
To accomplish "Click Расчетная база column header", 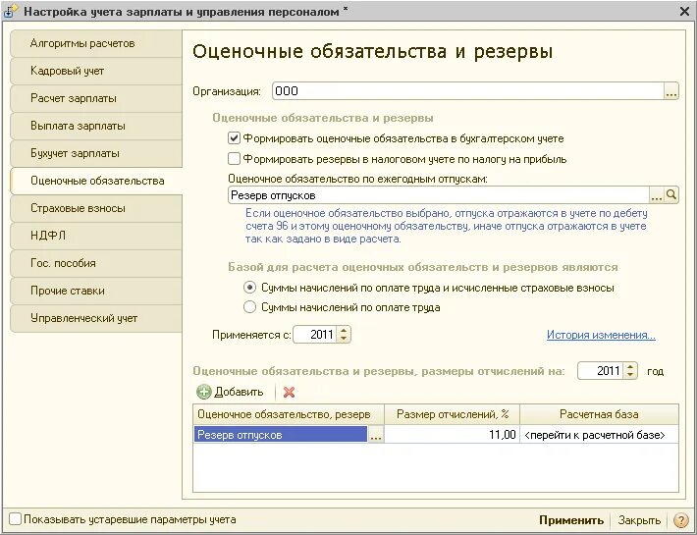I will pyautogui.click(x=599, y=414).
